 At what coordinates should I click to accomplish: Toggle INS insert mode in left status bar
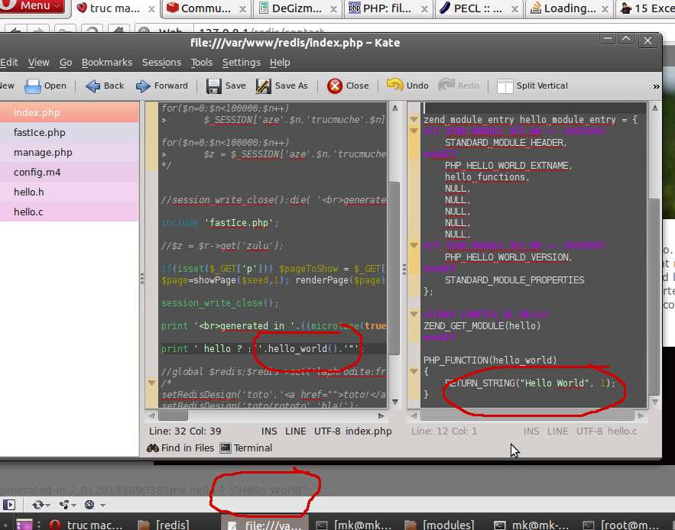[270, 431]
